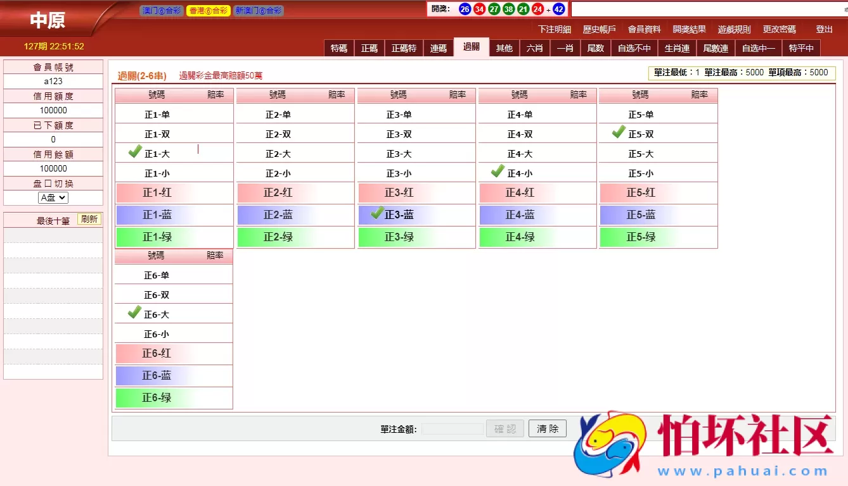The width and height of the screenshot is (848, 486).
Task: Click the red lottery ball numbered 34
Action: click(479, 9)
